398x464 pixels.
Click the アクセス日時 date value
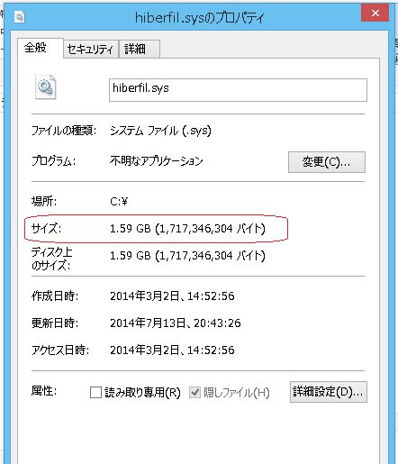coord(172,350)
